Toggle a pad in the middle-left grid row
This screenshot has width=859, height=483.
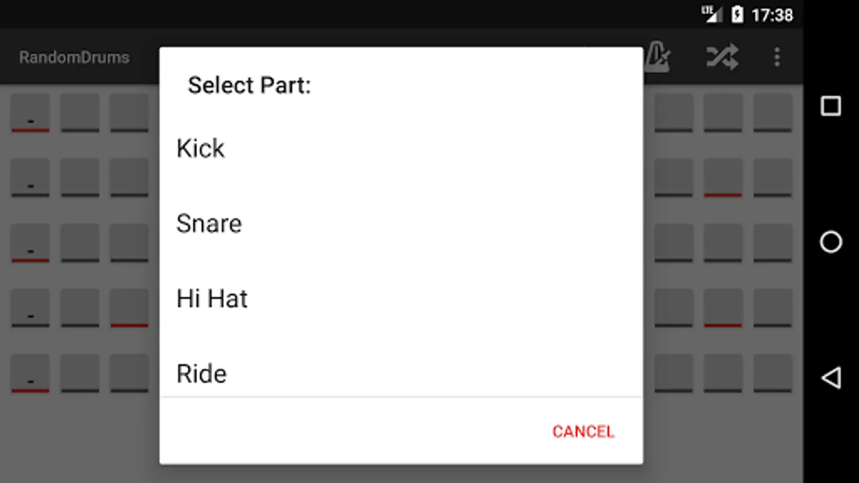(x=30, y=243)
